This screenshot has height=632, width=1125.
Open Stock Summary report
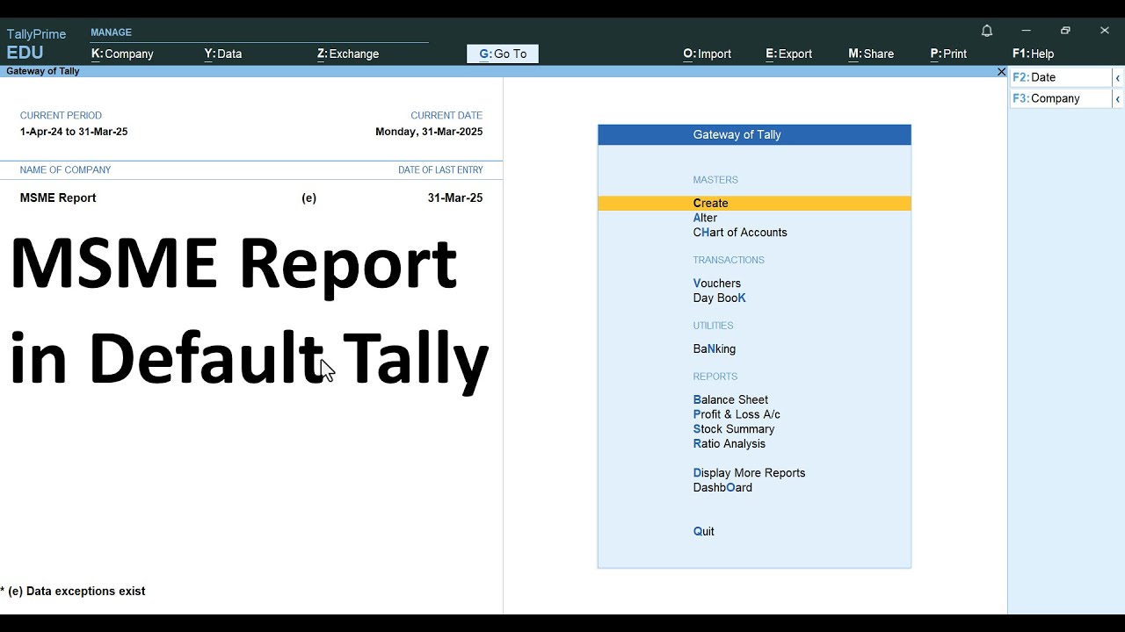pyautogui.click(x=734, y=429)
